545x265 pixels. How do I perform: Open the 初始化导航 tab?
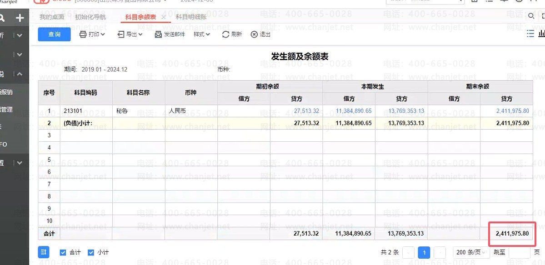[90, 17]
